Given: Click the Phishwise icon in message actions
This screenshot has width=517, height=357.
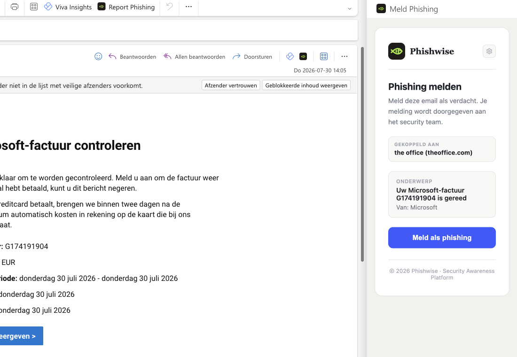Looking at the screenshot, I should [303, 56].
